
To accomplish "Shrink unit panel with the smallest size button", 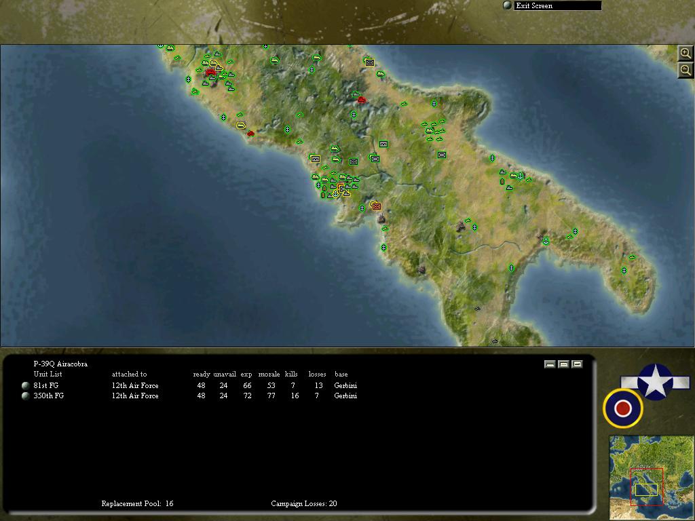I will coord(550,364).
